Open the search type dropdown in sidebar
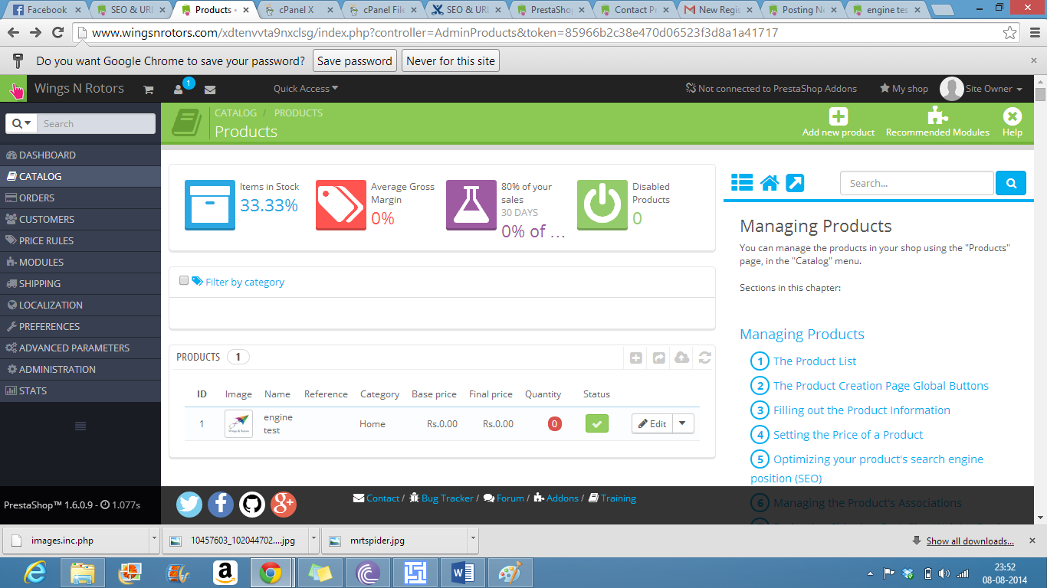 click(x=21, y=123)
